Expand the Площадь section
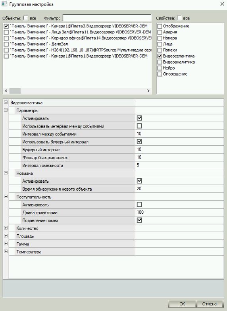This screenshot has height=311, width=227. (x=6, y=236)
